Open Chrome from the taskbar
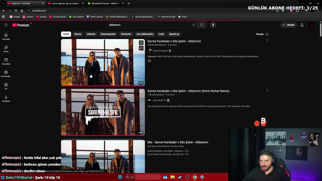This screenshot has width=322, height=181. tap(194, 177)
